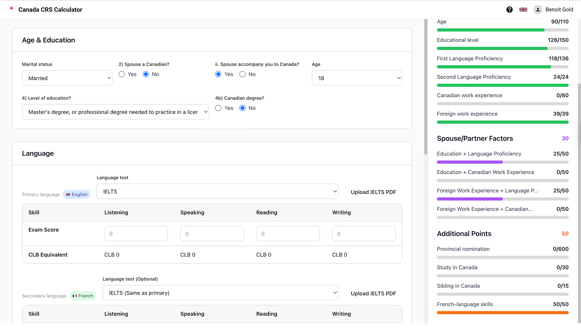Image resolution: width=581 pixels, height=328 pixels.
Task: Open the Level of education dropdown
Action: 115,112
